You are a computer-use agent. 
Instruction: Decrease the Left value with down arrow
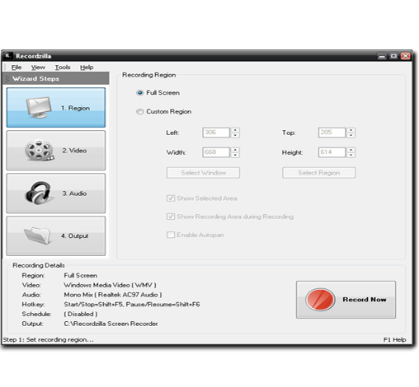[235, 135]
